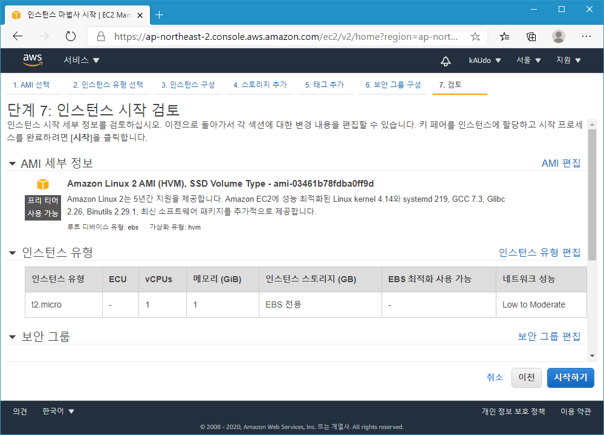604x435 pixels.
Task: Click the 인스턴스 유형 편집 link
Action: (540, 252)
